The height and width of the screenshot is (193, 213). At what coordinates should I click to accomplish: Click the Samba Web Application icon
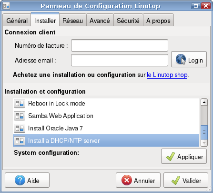[20, 116]
